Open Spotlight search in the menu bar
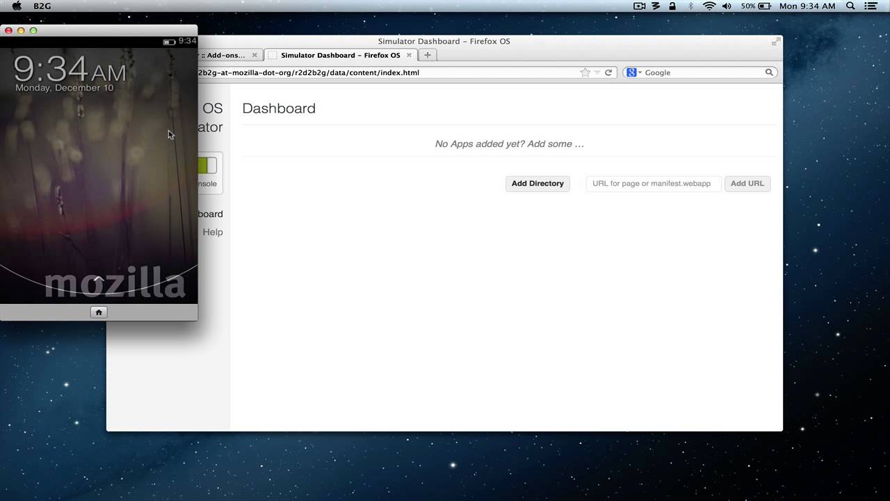890x501 pixels. point(850,6)
